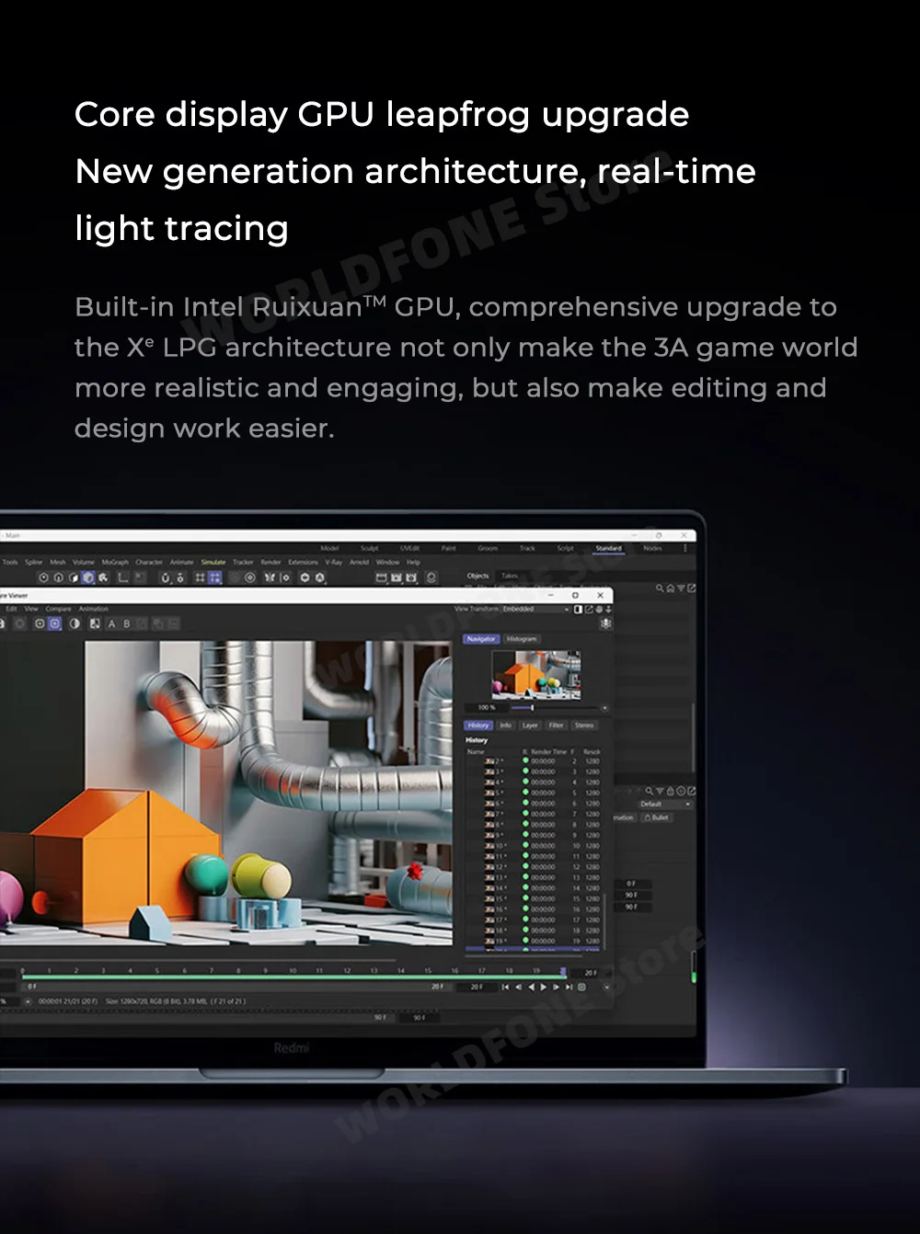Click the pop-out icon in Objects manager
Image resolution: width=920 pixels, height=1234 pixels.
(691, 588)
